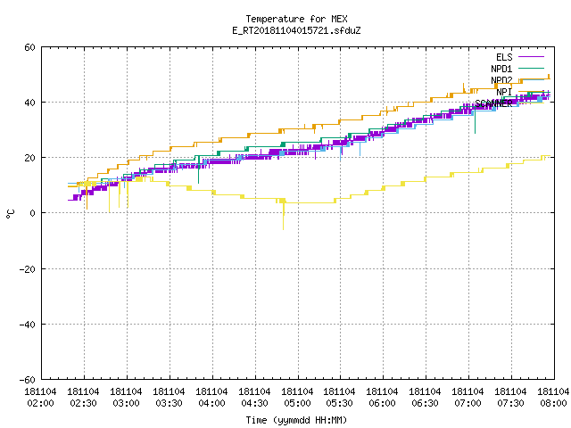Click the y-axis label 40

point(29,103)
